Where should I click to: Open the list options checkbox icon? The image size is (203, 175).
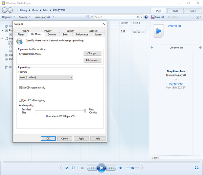[x=198, y=17]
